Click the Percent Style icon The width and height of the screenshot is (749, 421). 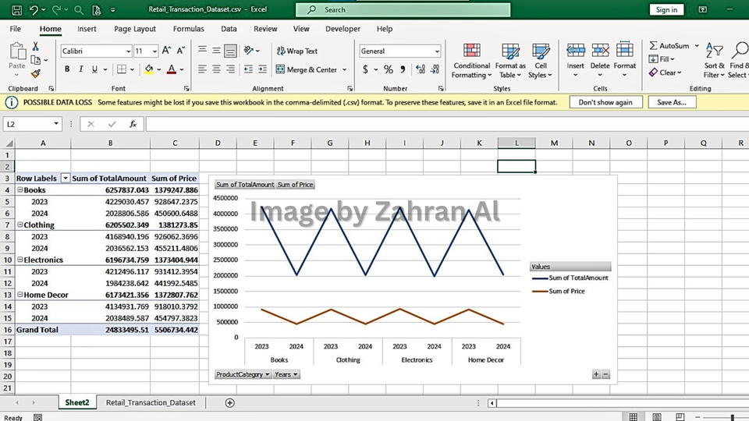pos(389,69)
